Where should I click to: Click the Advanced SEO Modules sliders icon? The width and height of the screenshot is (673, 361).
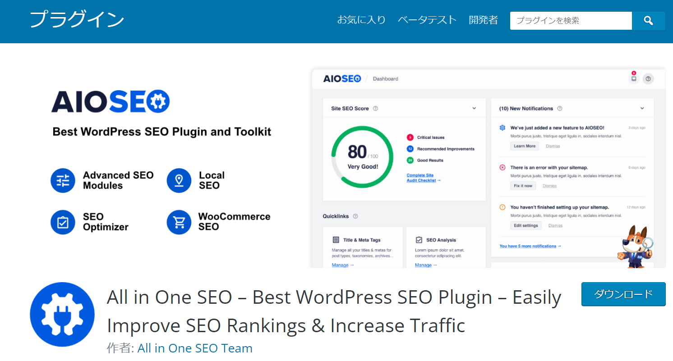click(63, 181)
